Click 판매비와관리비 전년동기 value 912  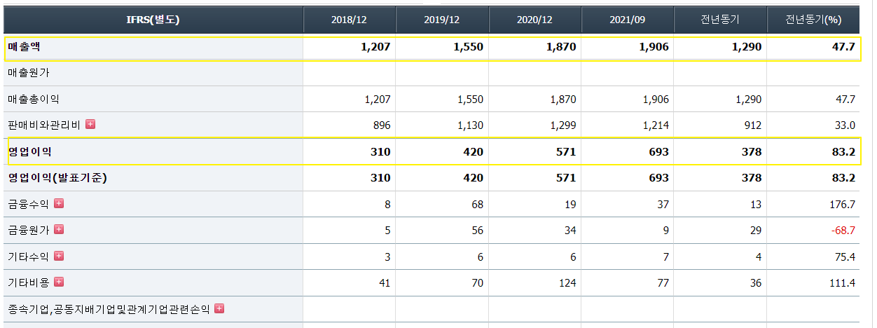pyautogui.click(x=752, y=125)
